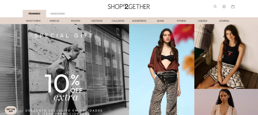Screen dimensions: 258x115
Task: Expand the Marcas menu
Action: (54, 21)
